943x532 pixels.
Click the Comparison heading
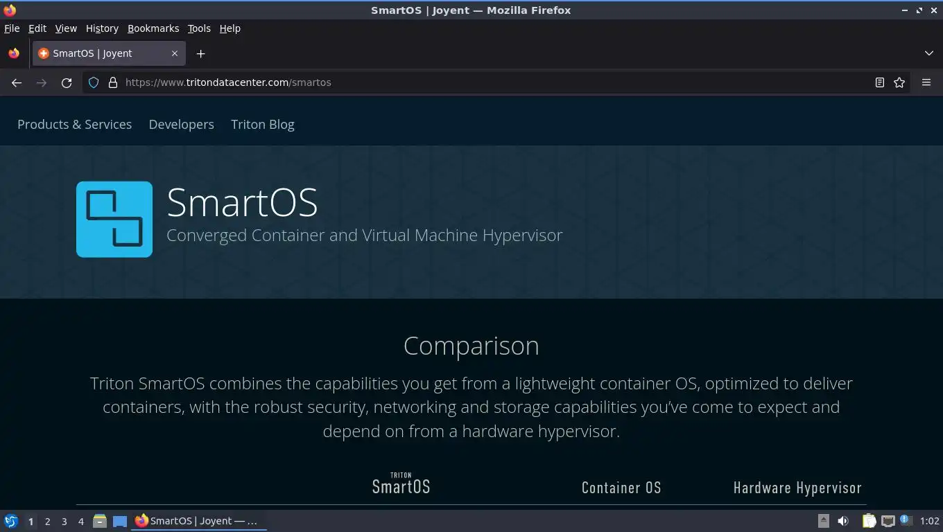471,346
